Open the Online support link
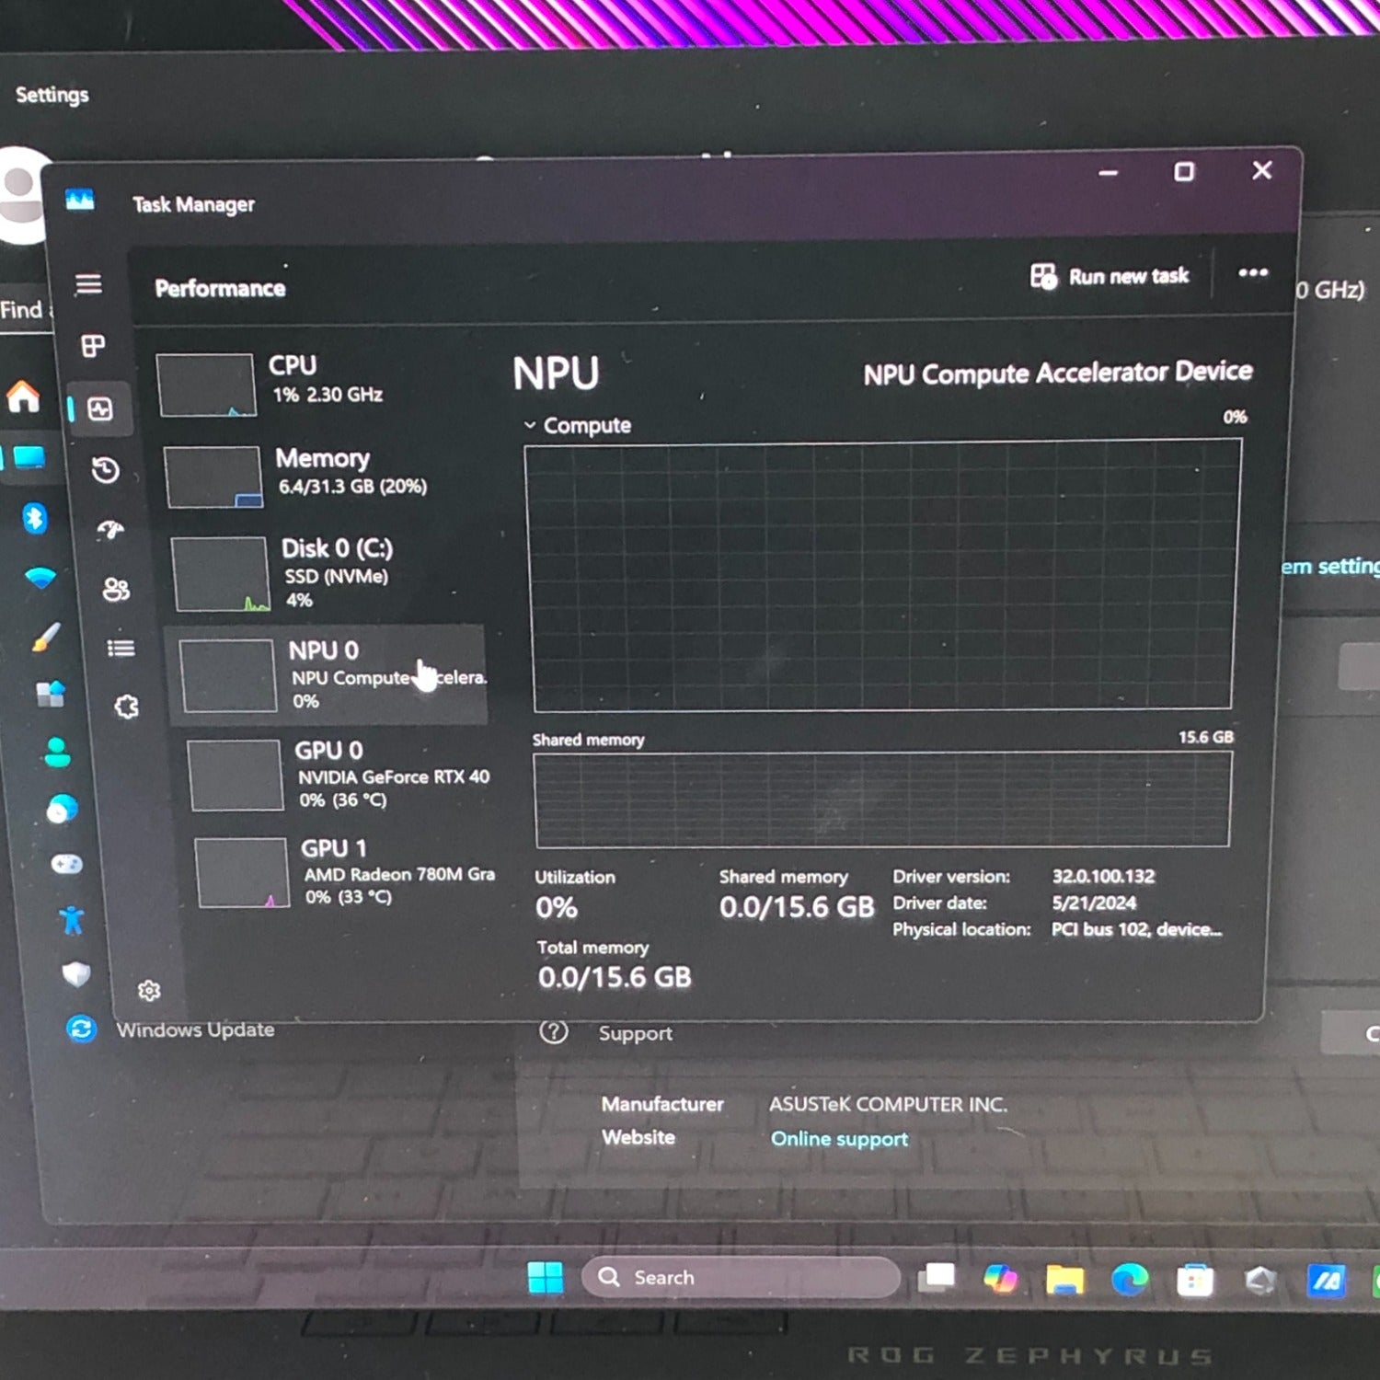This screenshot has width=1380, height=1380. (839, 1139)
